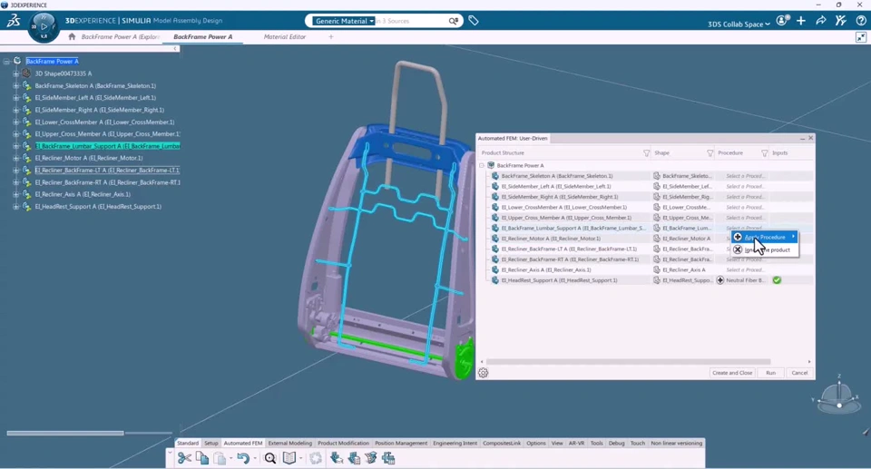The image size is (871, 469).
Task: Open the Undo history dropdown arrow
Action: pyautogui.click(x=255, y=458)
